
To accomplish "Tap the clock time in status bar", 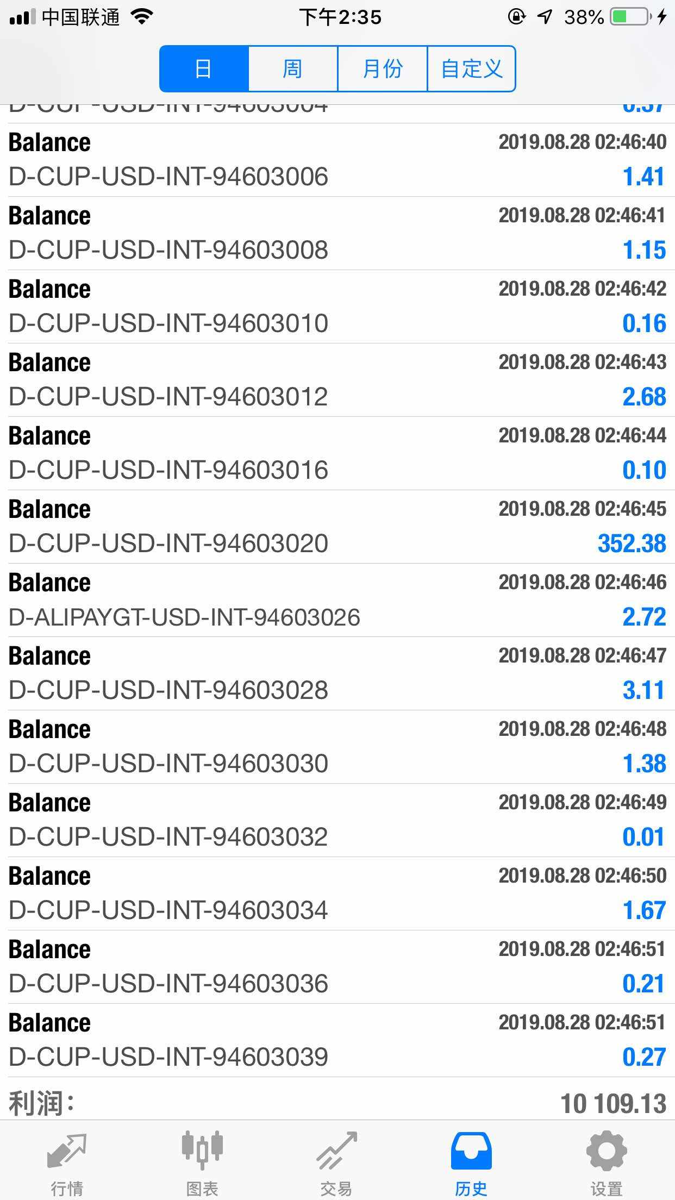I will [x=340, y=17].
